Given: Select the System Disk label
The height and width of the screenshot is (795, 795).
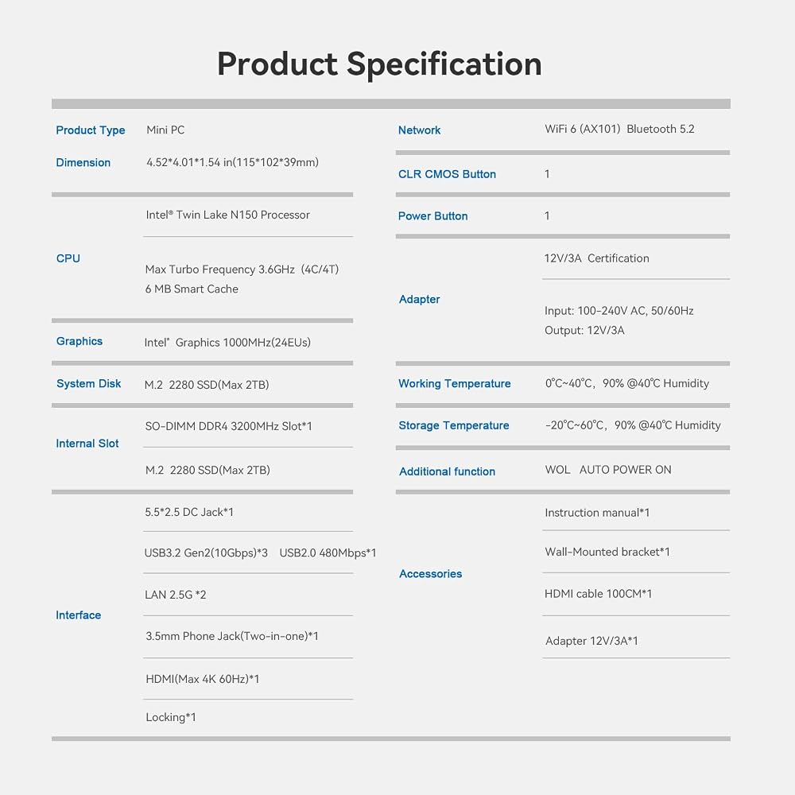Looking at the screenshot, I should 89,384.
